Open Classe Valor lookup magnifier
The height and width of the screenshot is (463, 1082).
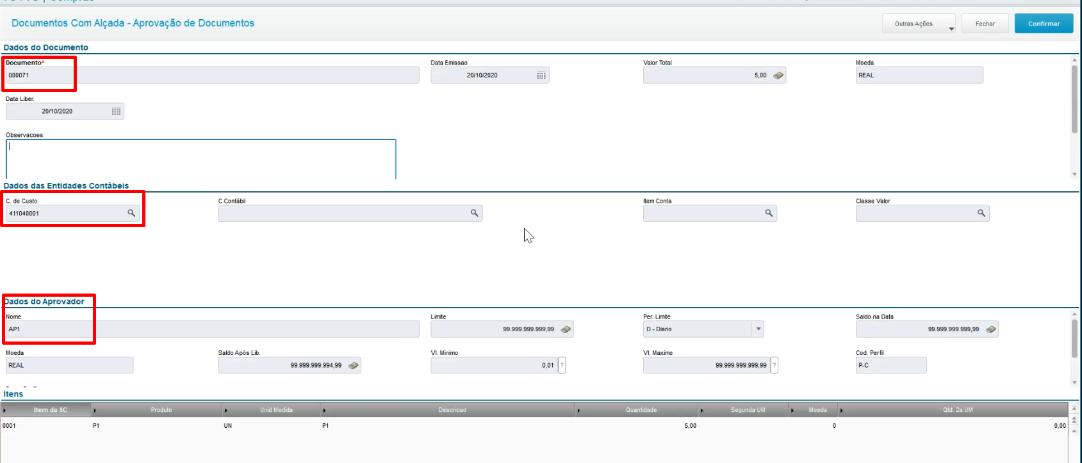981,213
